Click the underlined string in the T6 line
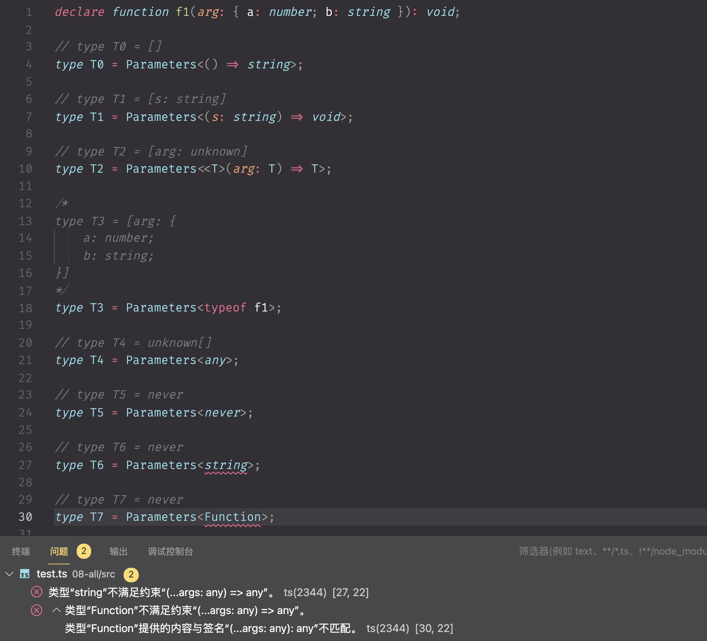Viewport: 707px width, 641px height. click(226, 465)
